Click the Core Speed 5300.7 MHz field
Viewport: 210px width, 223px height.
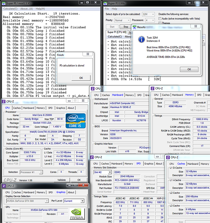click(30, 152)
